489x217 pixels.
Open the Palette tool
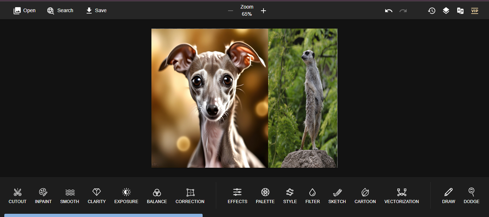[x=265, y=196]
